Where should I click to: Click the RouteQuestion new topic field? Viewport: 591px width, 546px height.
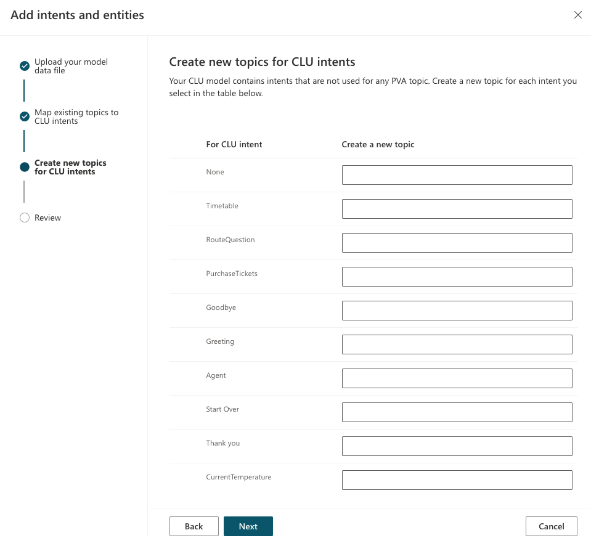point(457,243)
